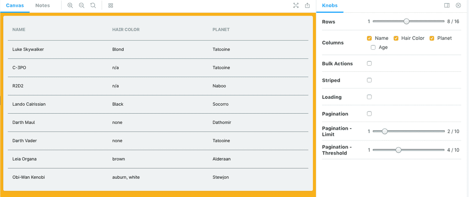Select the Darth Maul cell
This screenshot has width=469, height=197.
point(24,122)
